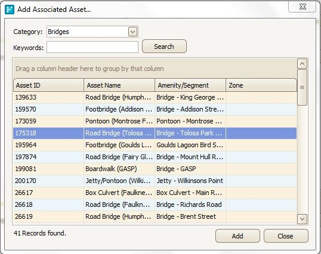This screenshot has width=321, height=254.
Task: Select the Jetty/Pontoon row 200170
Action: pos(155,181)
